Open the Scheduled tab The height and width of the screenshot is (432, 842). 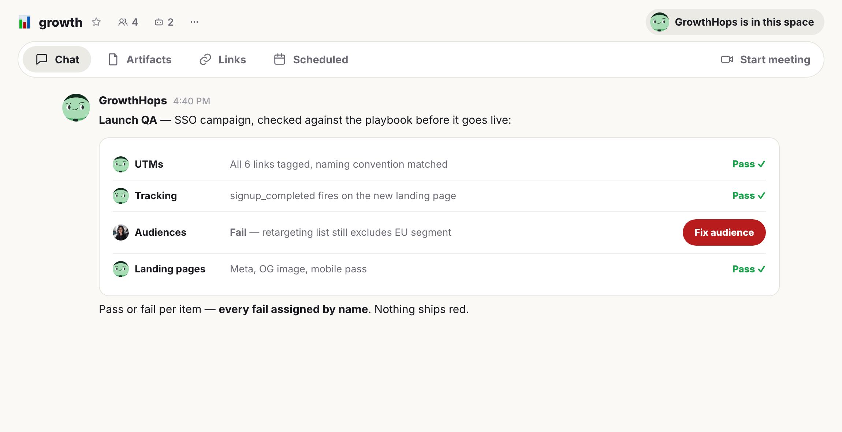tap(311, 59)
